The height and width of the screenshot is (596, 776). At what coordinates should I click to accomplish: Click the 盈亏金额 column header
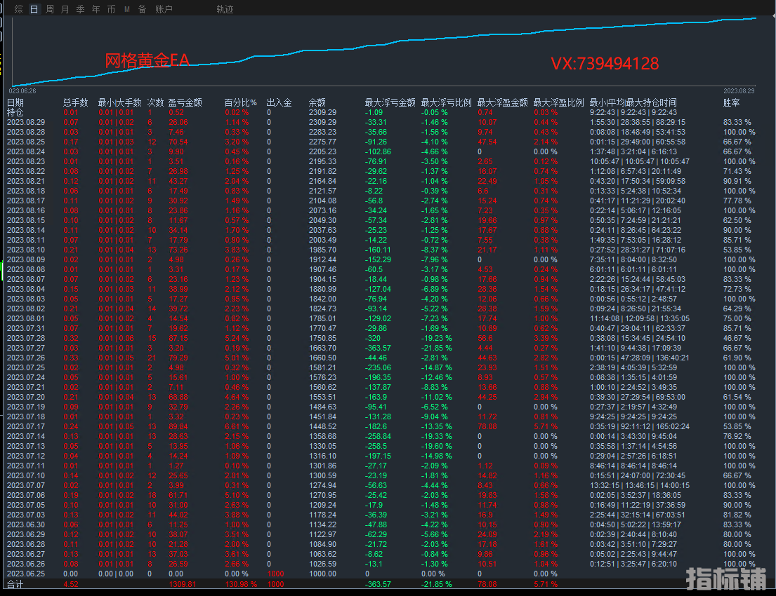pos(185,102)
